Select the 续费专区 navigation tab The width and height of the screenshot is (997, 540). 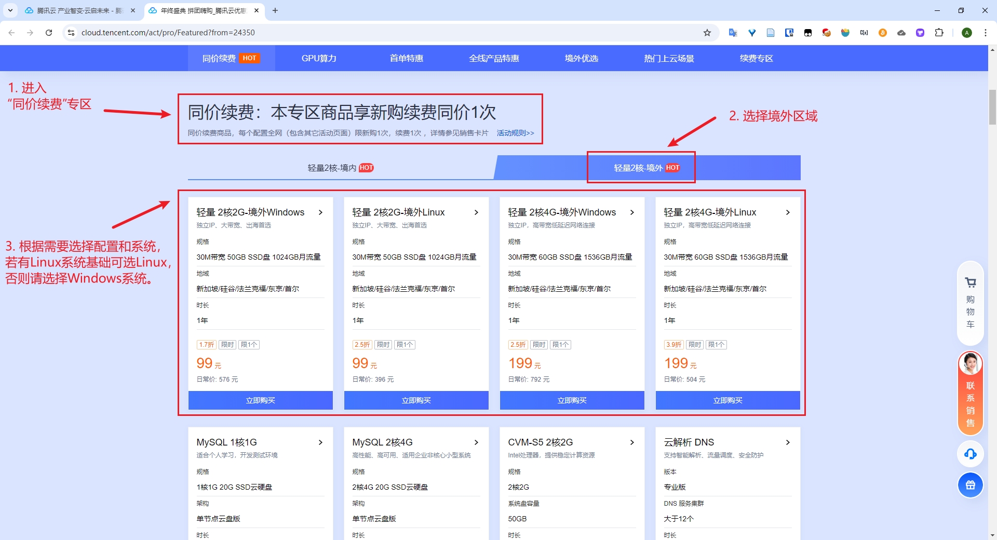point(757,58)
